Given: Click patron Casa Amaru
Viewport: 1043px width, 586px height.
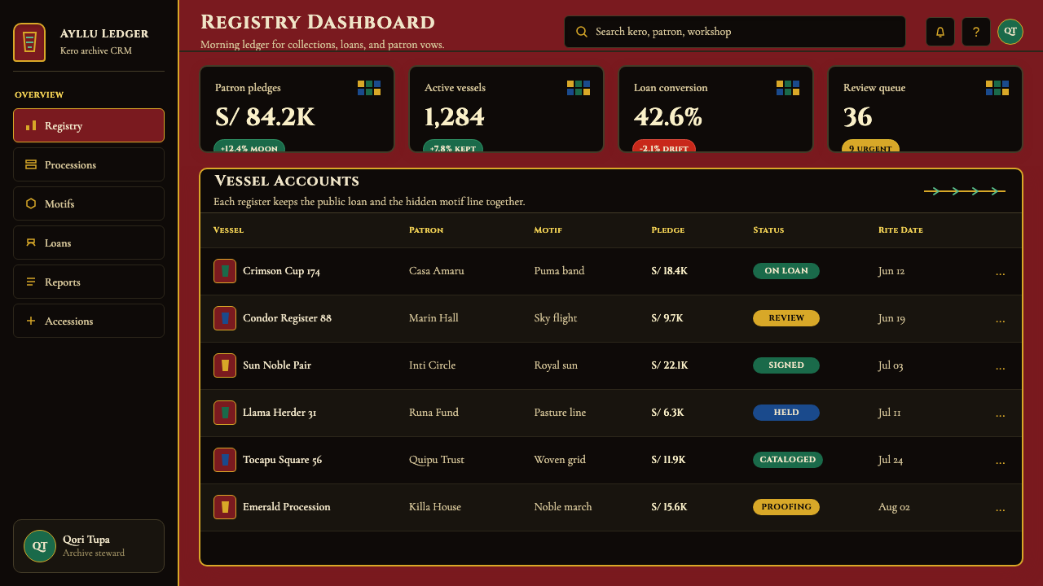Looking at the screenshot, I should click(437, 271).
